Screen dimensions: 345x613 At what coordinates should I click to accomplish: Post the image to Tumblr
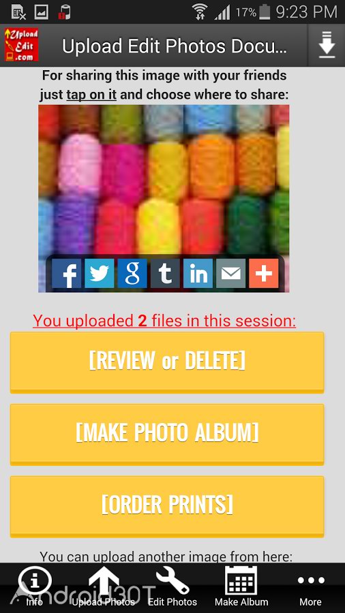[x=165, y=273]
